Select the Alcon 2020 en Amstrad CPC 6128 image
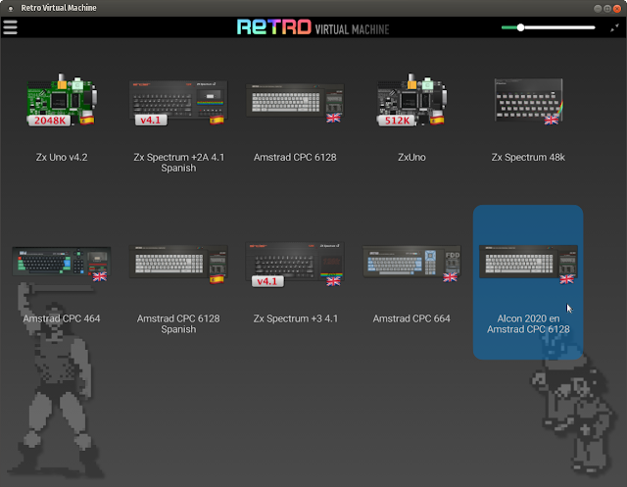The image size is (627, 487). [x=529, y=264]
